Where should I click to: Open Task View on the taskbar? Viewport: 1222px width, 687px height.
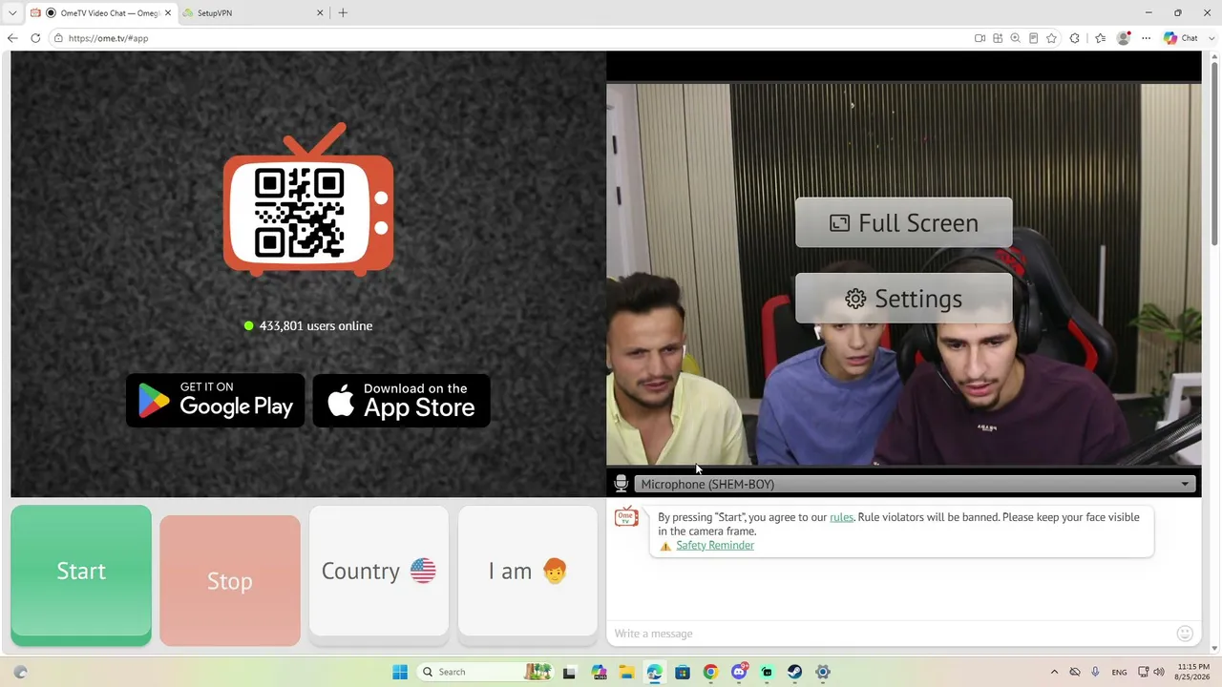click(x=570, y=672)
